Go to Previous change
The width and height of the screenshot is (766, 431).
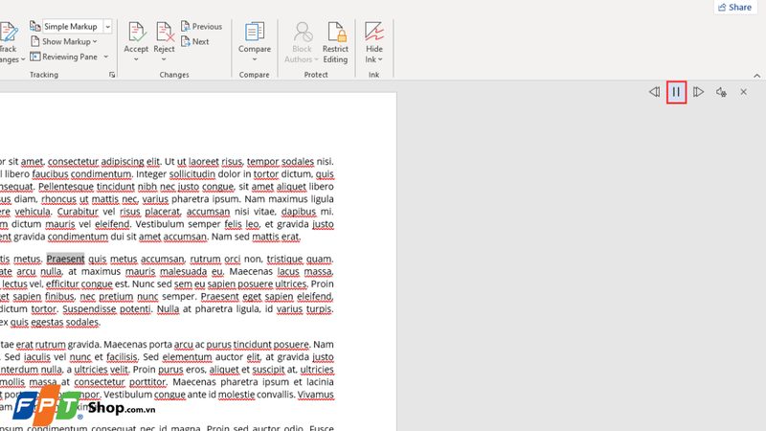coord(201,27)
